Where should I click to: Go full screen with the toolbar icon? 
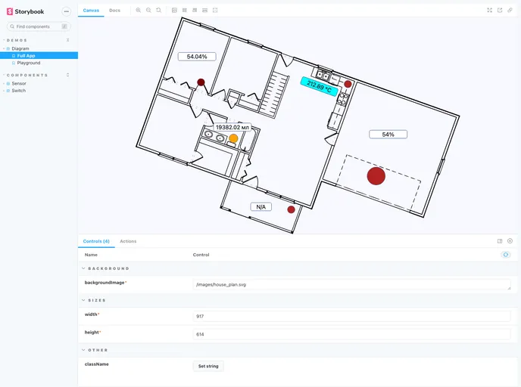tap(489, 11)
